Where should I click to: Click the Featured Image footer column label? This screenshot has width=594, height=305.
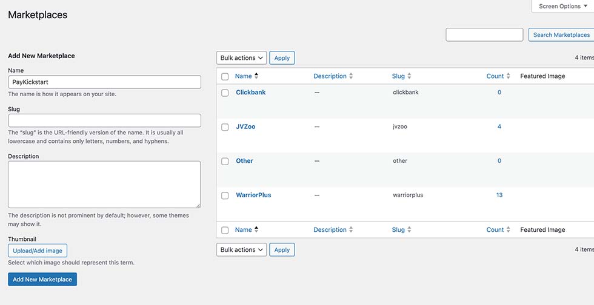(x=542, y=230)
